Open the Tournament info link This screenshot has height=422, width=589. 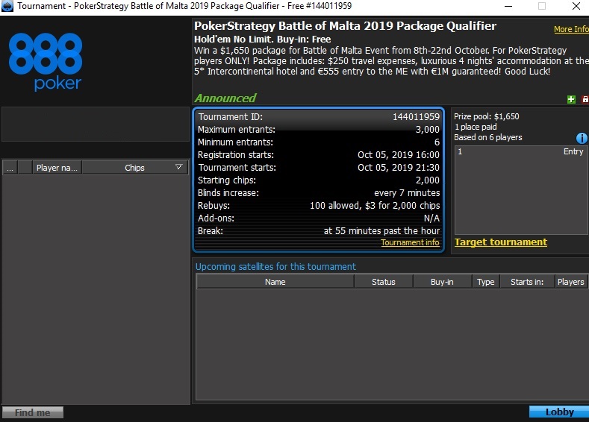coord(410,242)
